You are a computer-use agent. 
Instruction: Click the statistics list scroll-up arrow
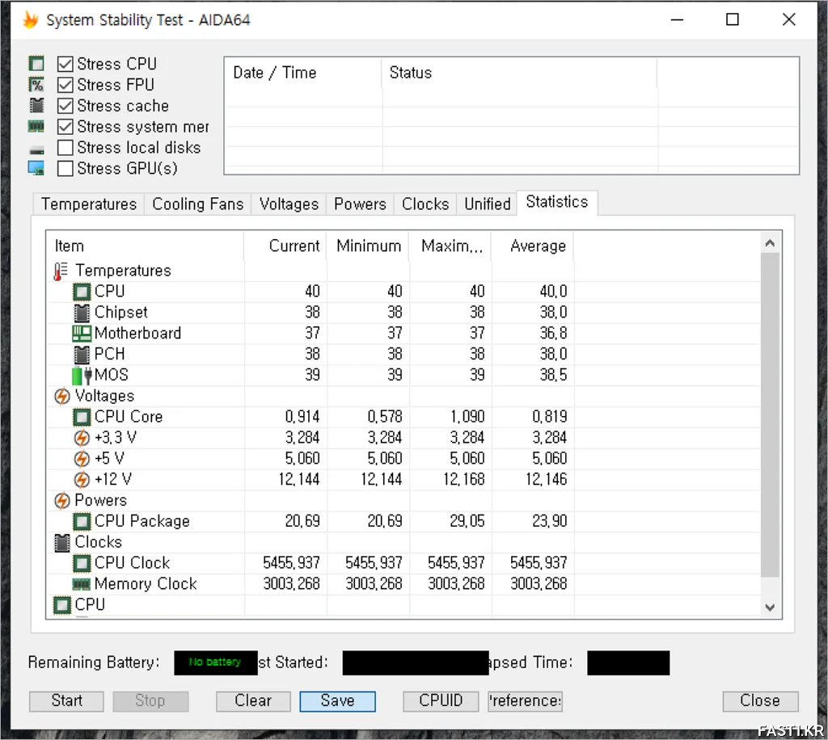click(x=770, y=243)
